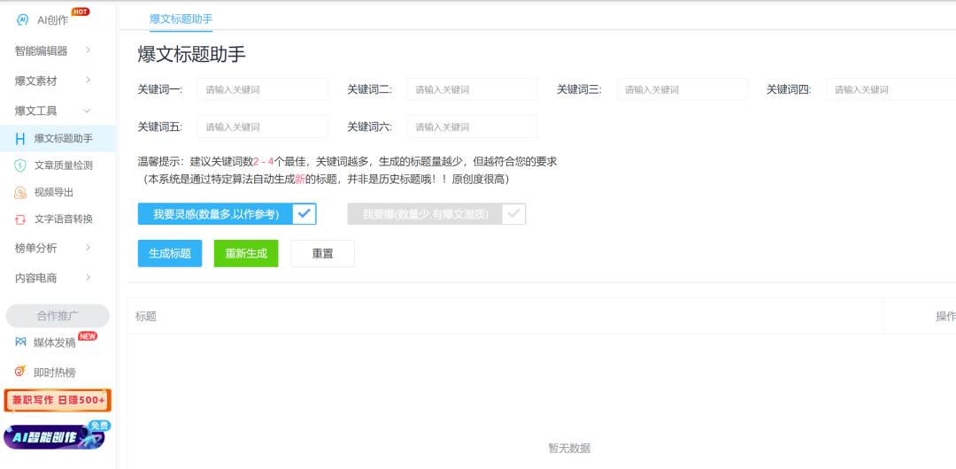This screenshot has width=956, height=469.
Task: Click the 爆文标题助手 page heading
Action: pos(191,54)
